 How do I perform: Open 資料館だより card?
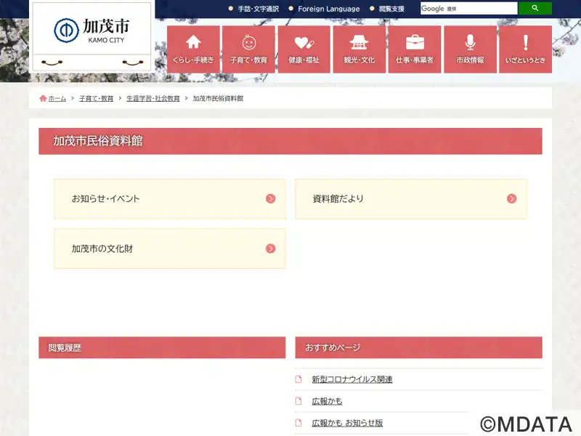coord(411,199)
